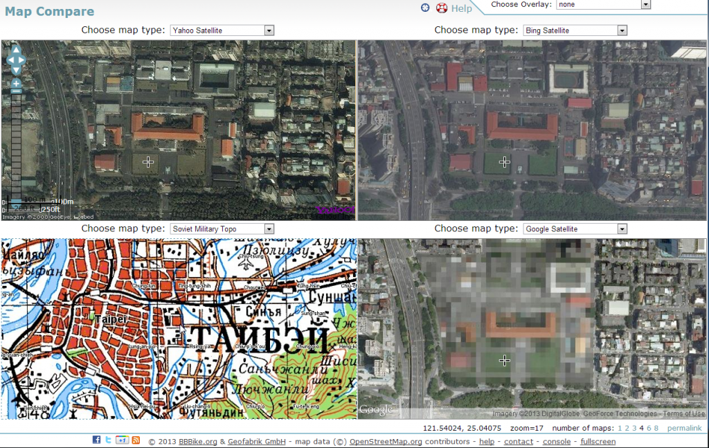Click the Google map center crosshair
Image resolution: width=709 pixels, height=448 pixels.
(505, 360)
